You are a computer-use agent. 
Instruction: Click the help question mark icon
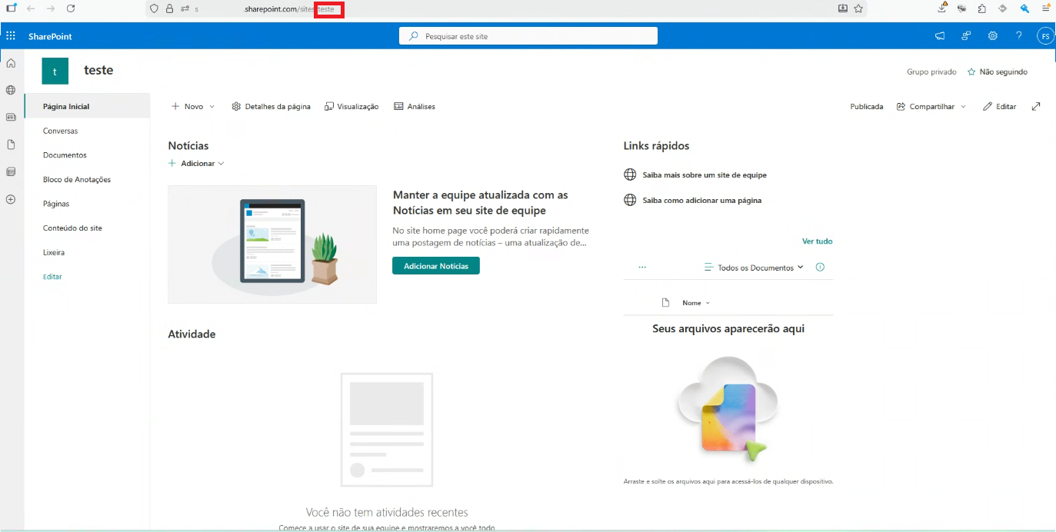(1019, 36)
